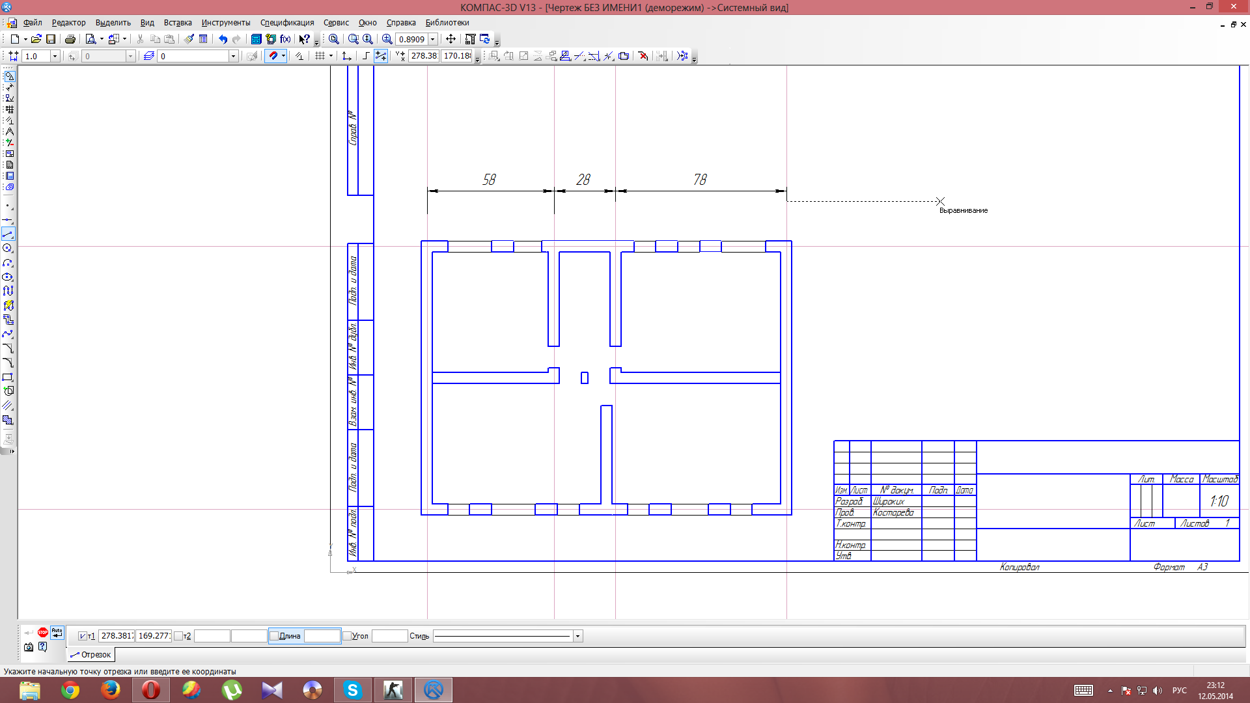Open a file with the folder icon
This screenshot has width=1250, height=703.
(x=36, y=39)
